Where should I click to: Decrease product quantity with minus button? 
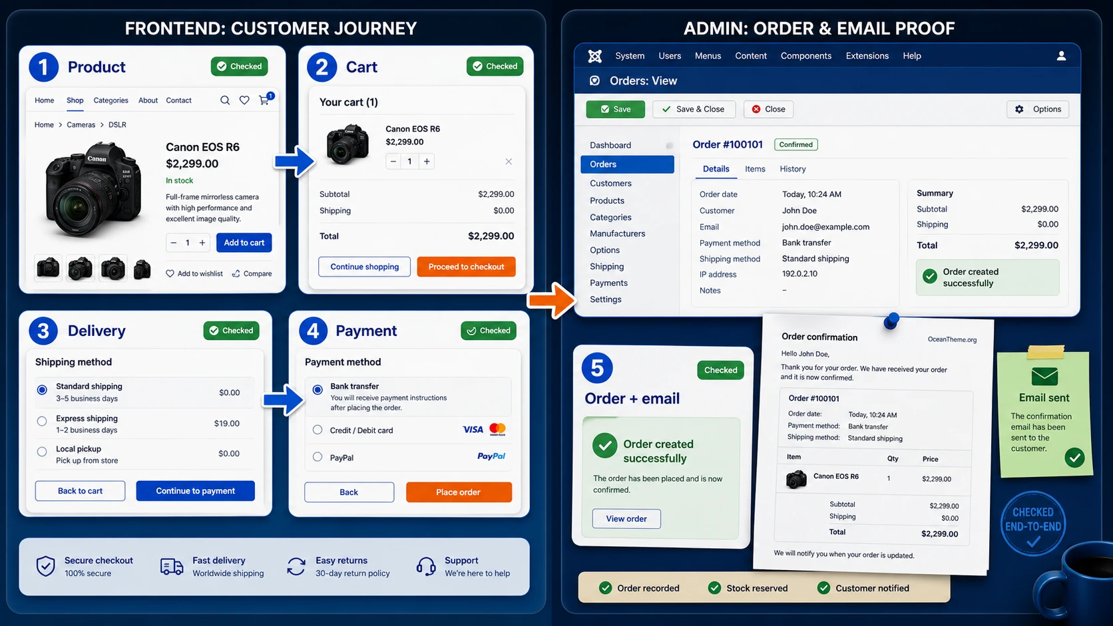(x=174, y=243)
